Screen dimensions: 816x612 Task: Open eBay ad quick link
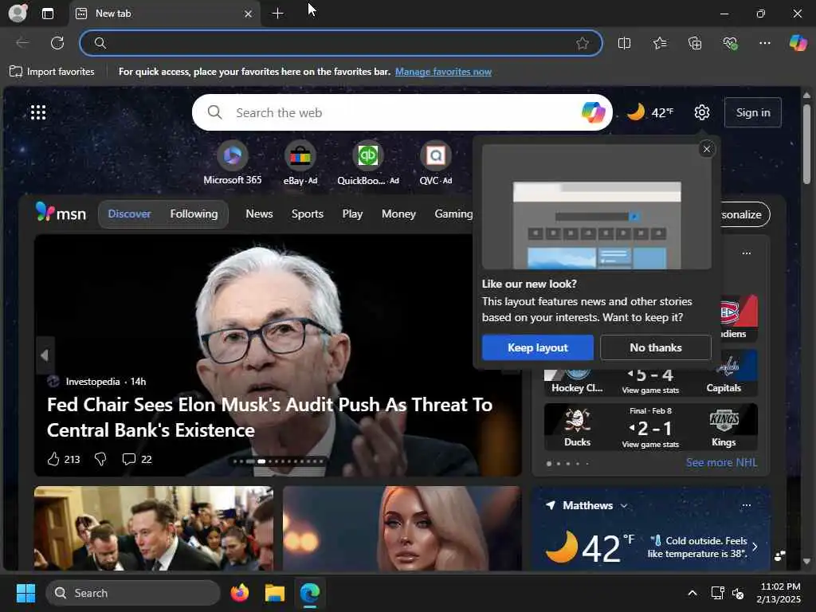(300, 163)
